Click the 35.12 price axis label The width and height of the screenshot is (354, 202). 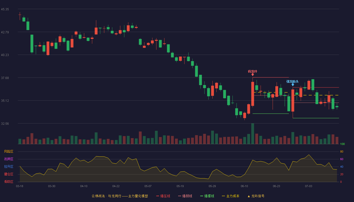pyautogui.click(x=5, y=100)
